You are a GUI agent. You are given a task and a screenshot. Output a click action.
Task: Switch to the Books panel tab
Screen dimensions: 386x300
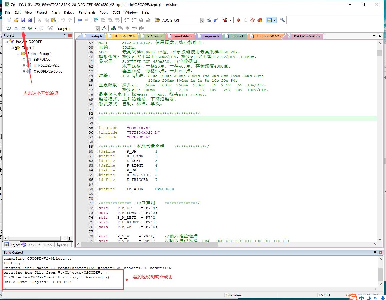29,245
